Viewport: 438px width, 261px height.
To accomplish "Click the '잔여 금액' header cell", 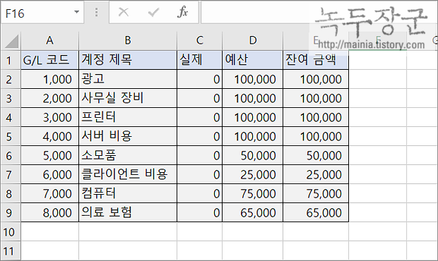I will click(x=316, y=60).
